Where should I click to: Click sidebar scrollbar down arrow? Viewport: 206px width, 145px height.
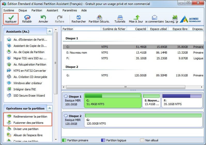(x=56, y=140)
